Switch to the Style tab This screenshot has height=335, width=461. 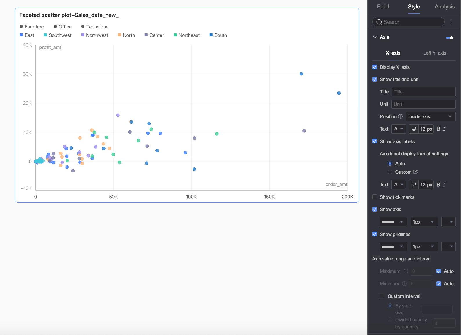coord(414,7)
